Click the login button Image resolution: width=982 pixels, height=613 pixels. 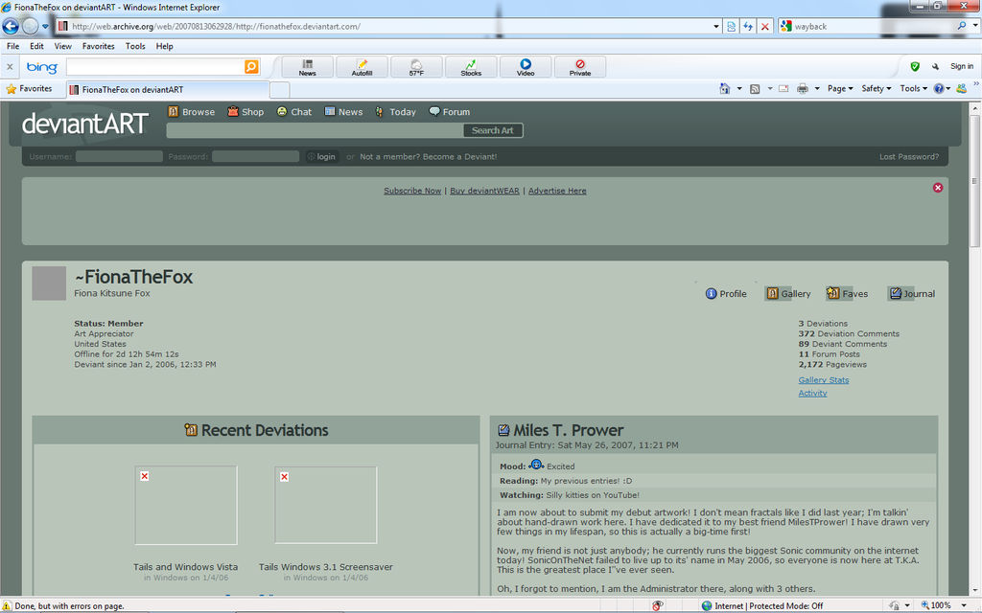click(322, 156)
